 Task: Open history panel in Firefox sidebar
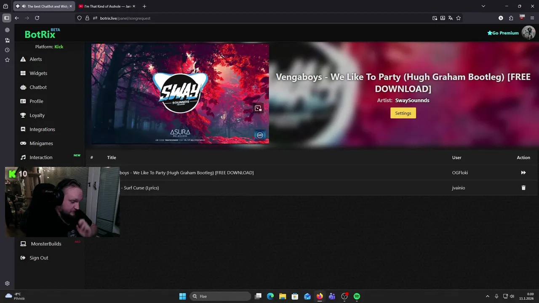click(7, 50)
